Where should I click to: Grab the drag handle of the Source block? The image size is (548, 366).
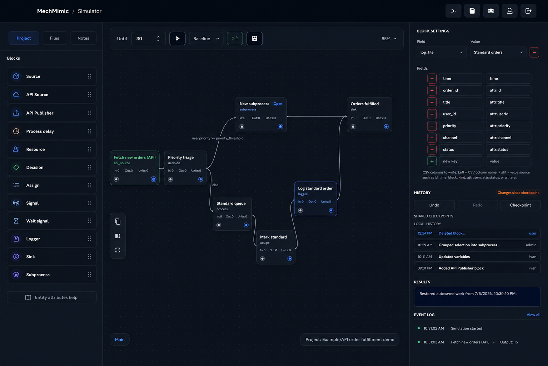click(x=89, y=76)
